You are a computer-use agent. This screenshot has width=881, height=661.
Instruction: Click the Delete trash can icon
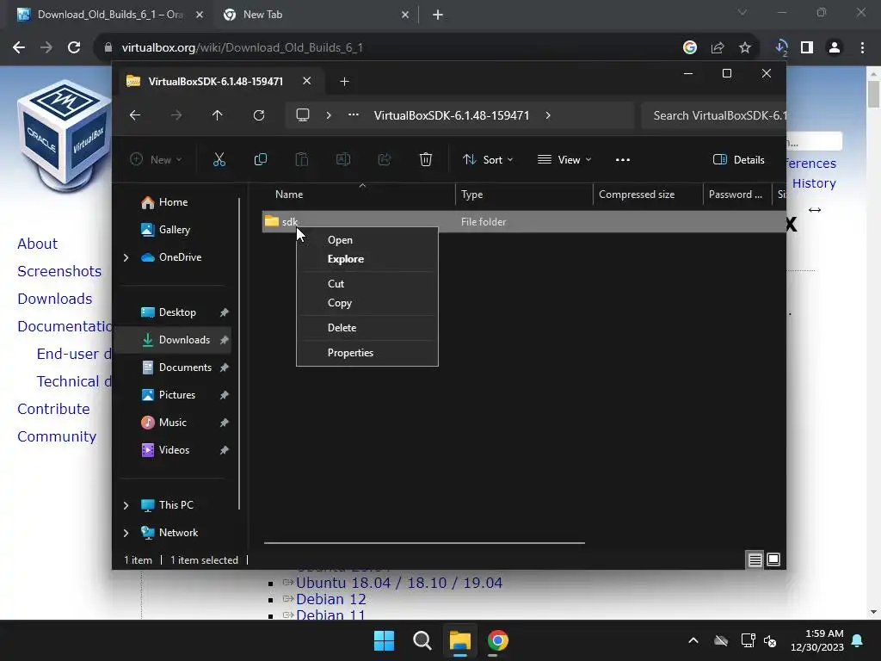point(425,159)
